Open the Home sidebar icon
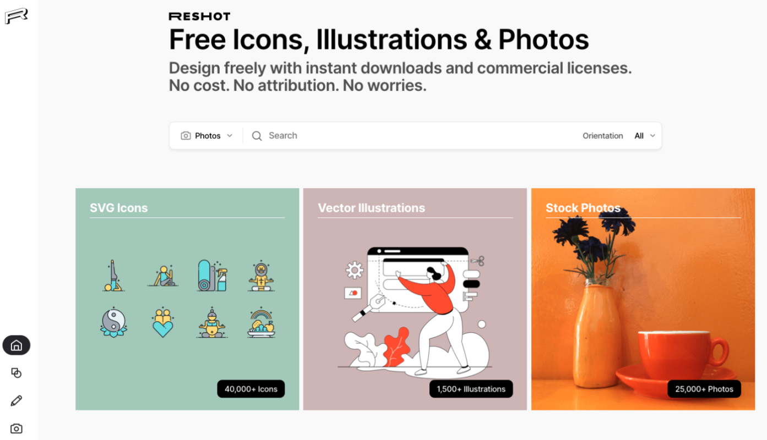 [x=17, y=345]
